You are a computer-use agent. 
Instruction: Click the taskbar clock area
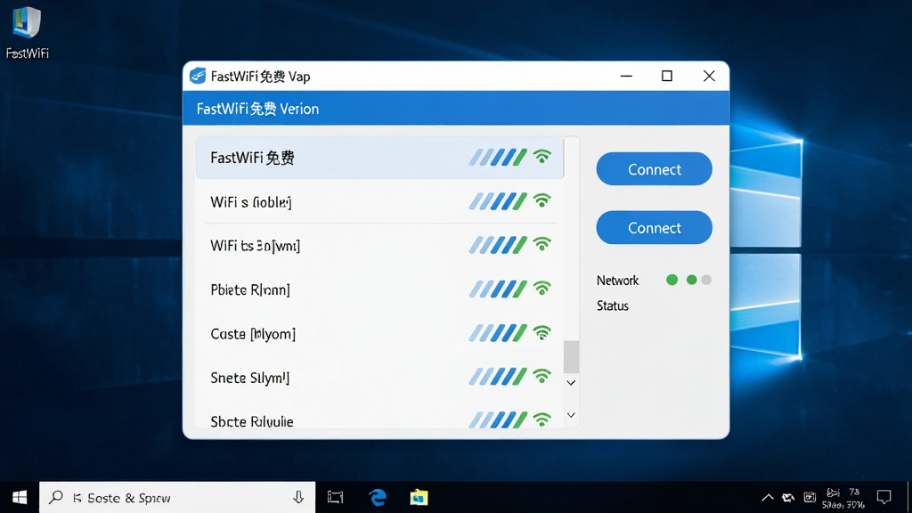[844, 499]
